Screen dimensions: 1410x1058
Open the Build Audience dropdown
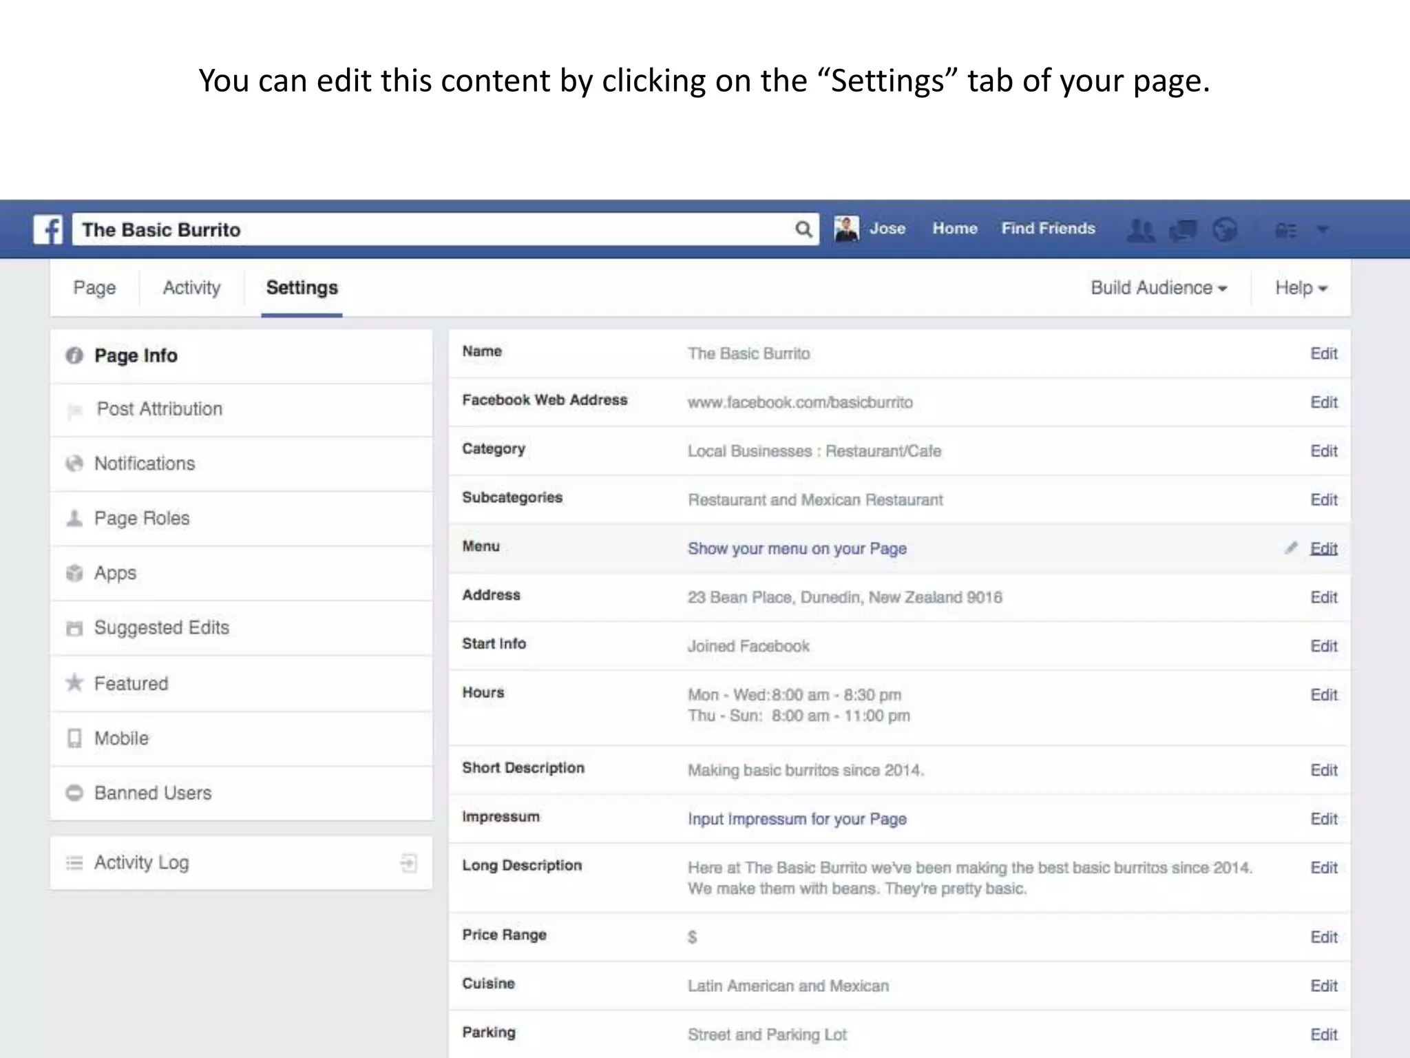[x=1159, y=288]
